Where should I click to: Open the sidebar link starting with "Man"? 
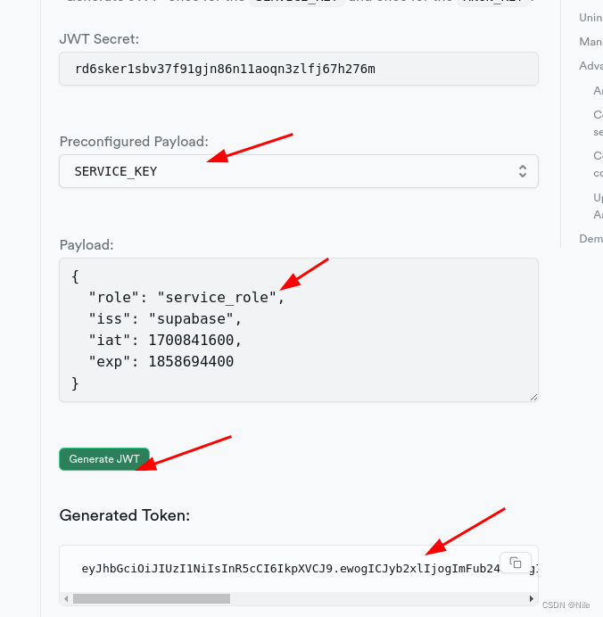tap(591, 42)
